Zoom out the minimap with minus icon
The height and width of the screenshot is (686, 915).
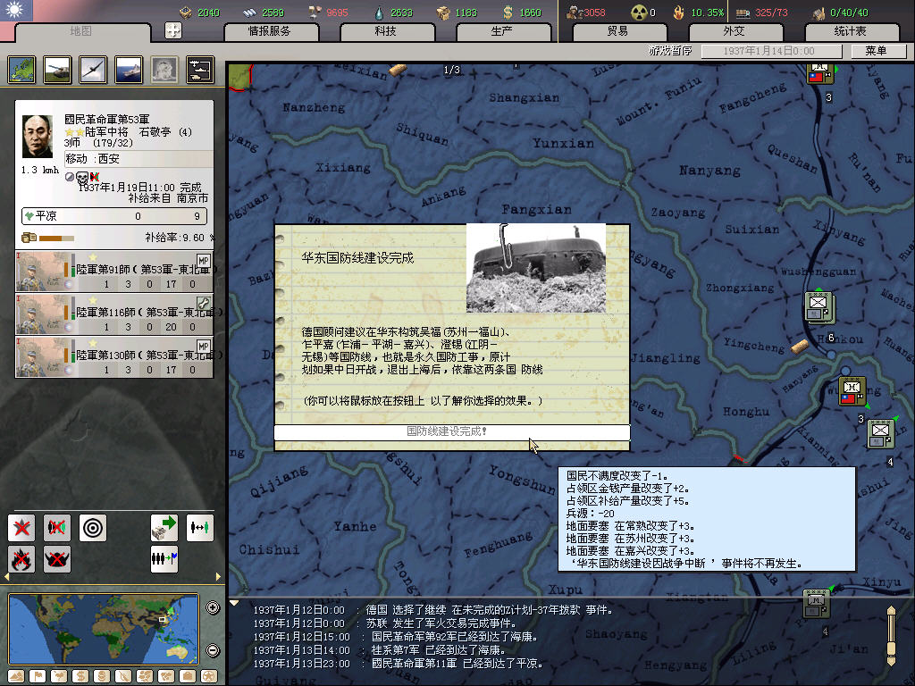click(213, 650)
